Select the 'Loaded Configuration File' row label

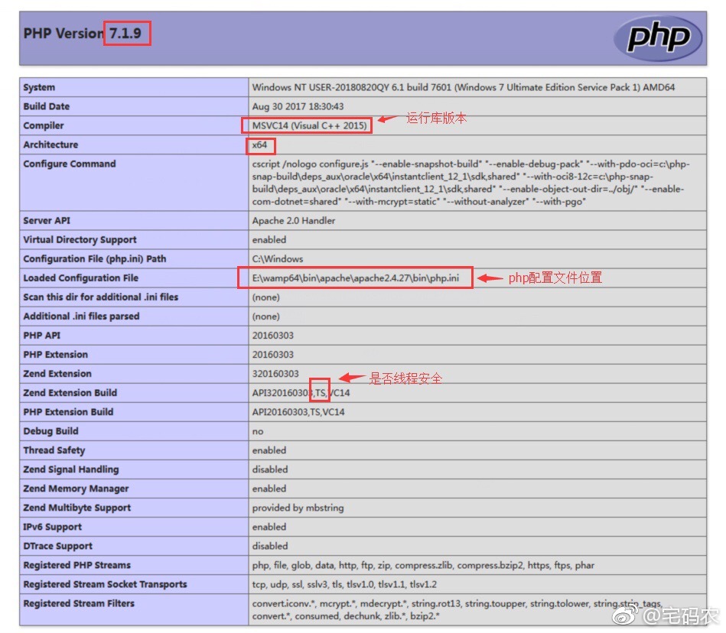(80, 278)
